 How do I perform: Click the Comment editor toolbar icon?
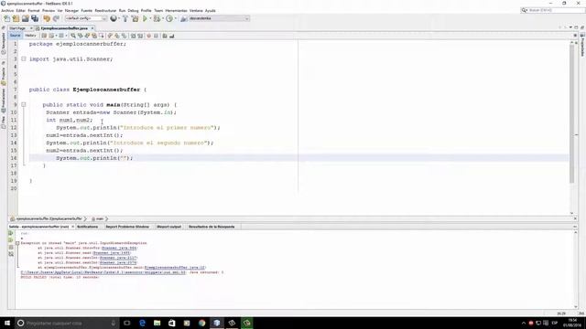coord(165,36)
